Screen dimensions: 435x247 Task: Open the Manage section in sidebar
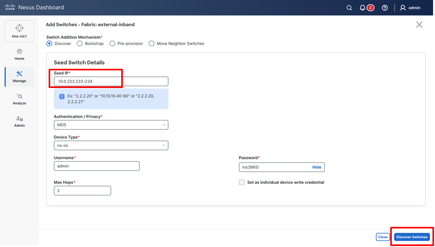click(x=20, y=77)
